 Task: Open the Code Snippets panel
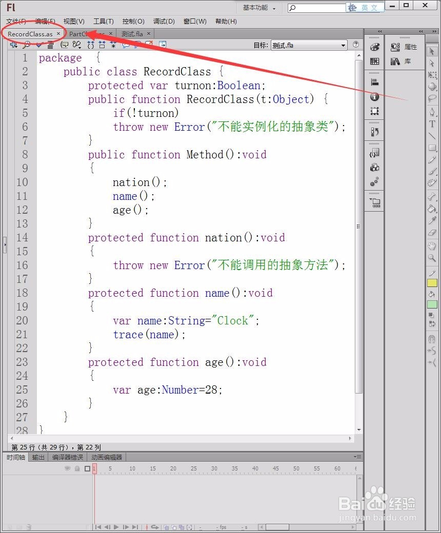click(x=374, y=153)
